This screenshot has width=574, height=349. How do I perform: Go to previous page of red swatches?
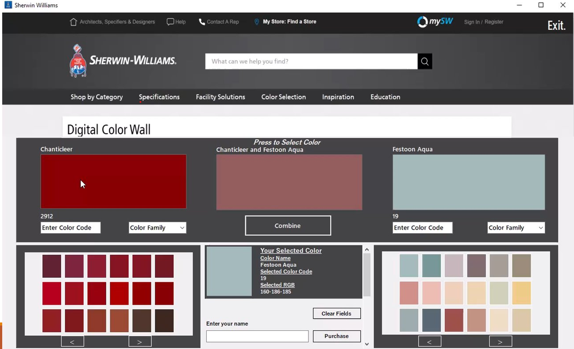coord(73,341)
